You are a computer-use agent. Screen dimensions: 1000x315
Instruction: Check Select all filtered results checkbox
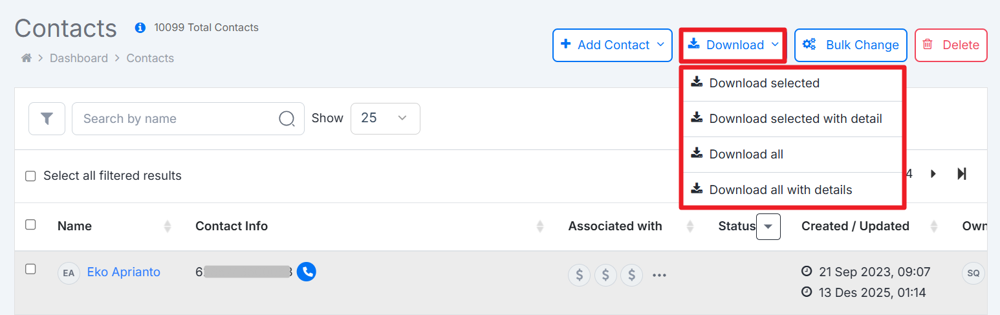(x=30, y=177)
